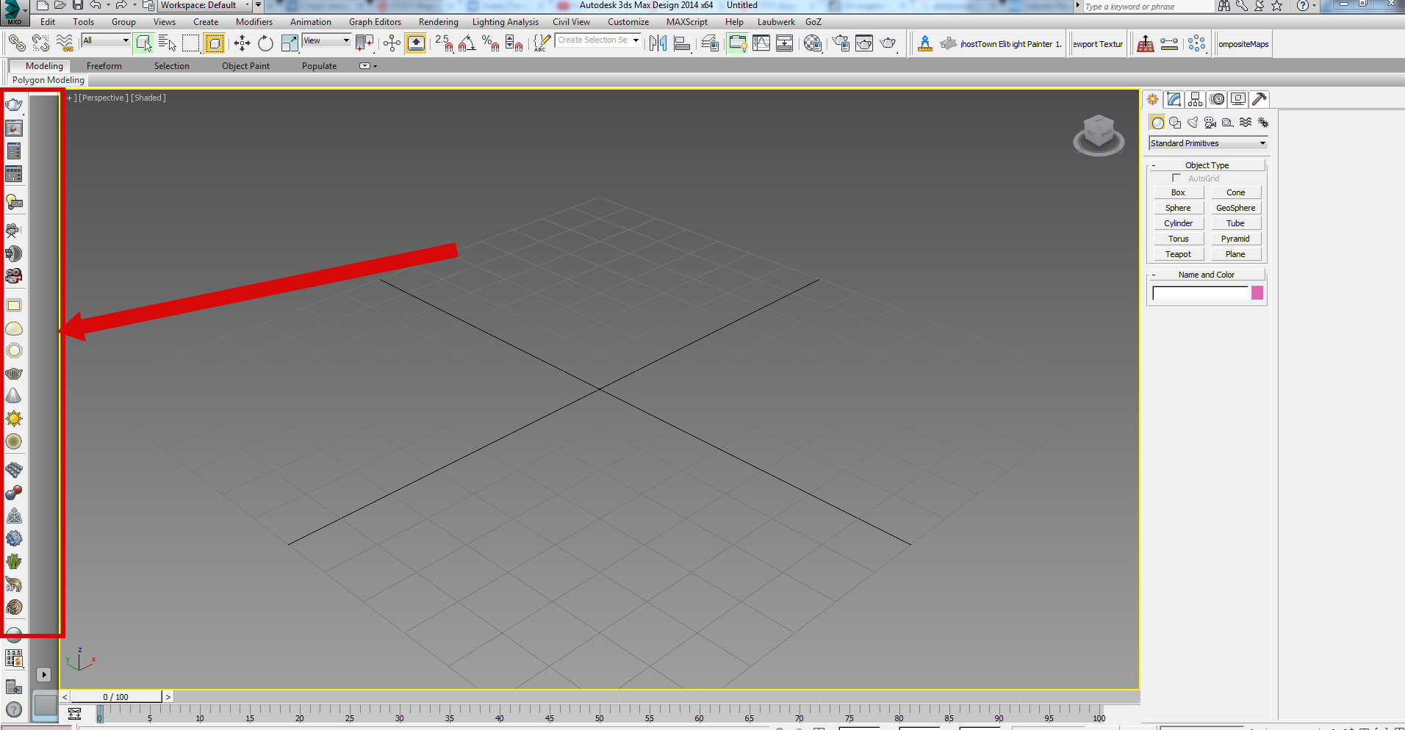This screenshot has height=730, width=1405.
Task: Click the Bind to Space Warp tool
Action: [65, 43]
